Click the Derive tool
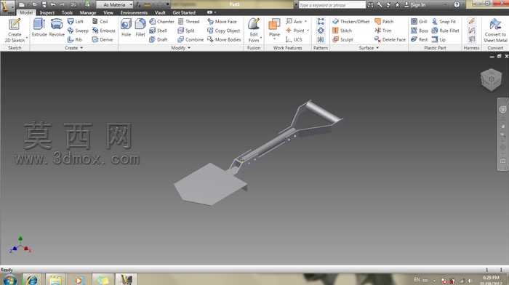509x285 pixels. pos(103,39)
